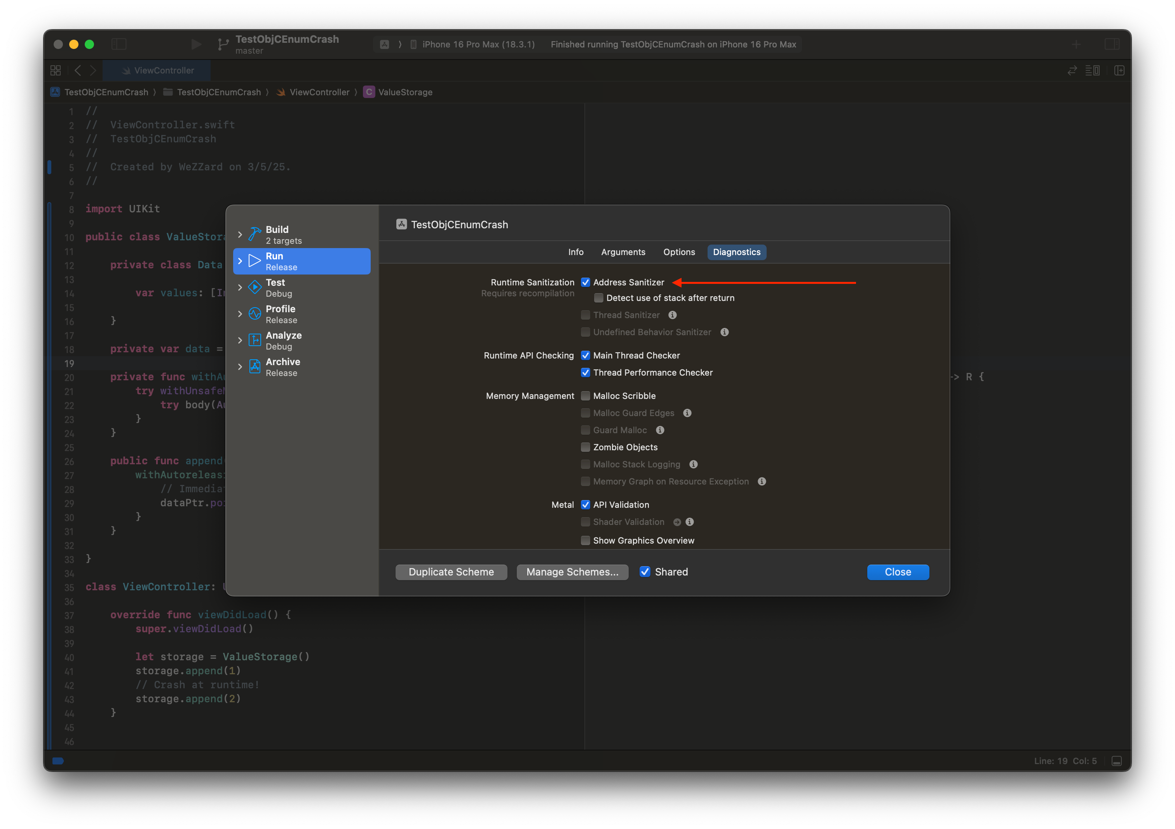Enable Malloc Scribble checkbox

(586, 396)
